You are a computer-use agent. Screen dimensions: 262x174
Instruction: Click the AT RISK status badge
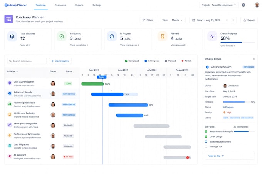[x=68, y=157]
